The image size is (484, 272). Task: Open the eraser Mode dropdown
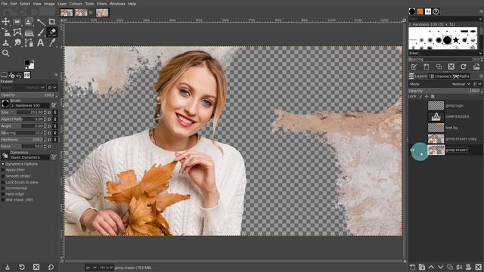(x=23, y=88)
